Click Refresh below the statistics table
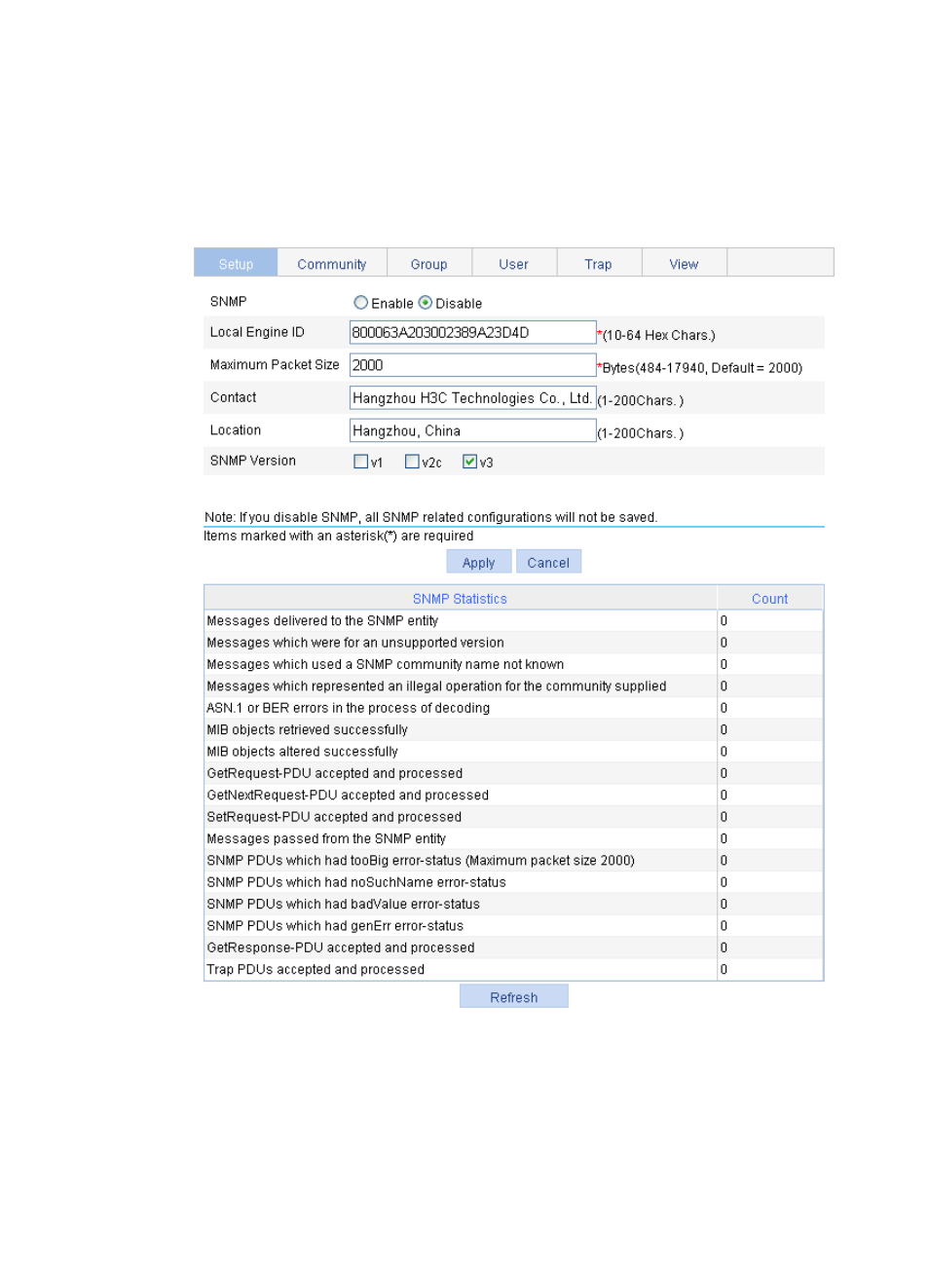This screenshot has width=929, height=1262. (x=513, y=997)
